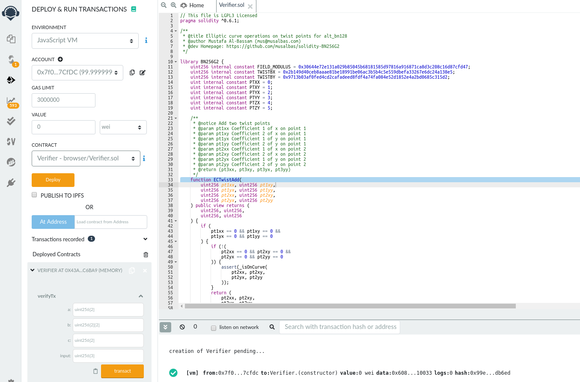Open the File explorers sidebar icon

pyautogui.click(x=11, y=39)
